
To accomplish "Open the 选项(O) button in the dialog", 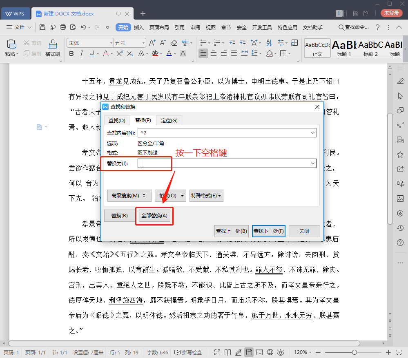I will click(x=170, y=195).
